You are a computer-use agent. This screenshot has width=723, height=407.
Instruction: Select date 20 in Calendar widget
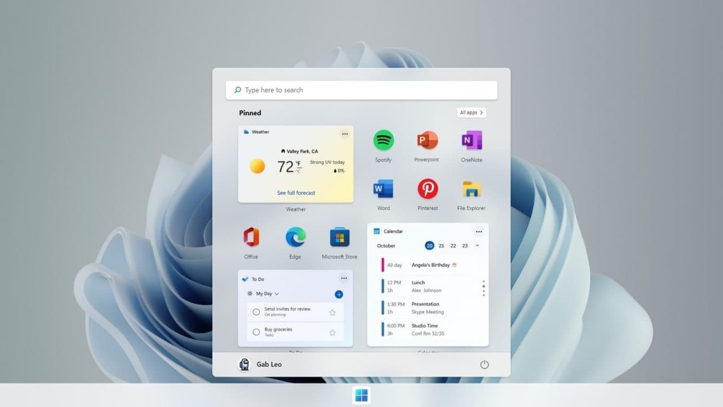point(430,245)
